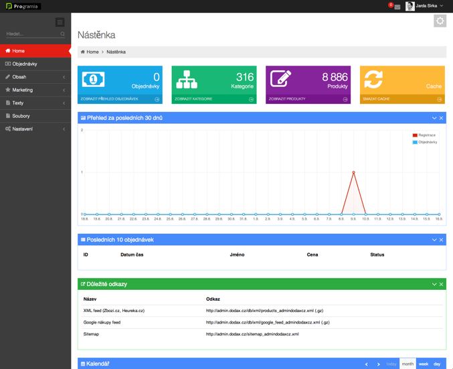
Task: Switch Kalendář to week view
Action: click(424, 364)
